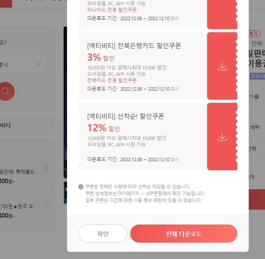
Task: Clear the search field with X icon
Action: [x=39, y=64]
